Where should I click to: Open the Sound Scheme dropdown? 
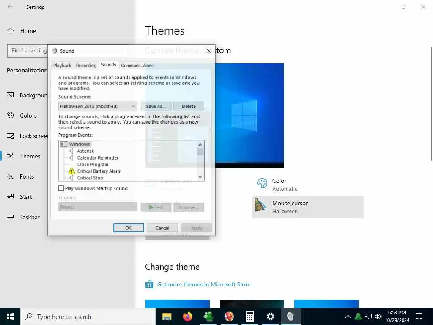98,106
